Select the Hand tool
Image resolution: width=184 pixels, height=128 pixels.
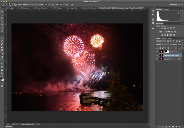coord(2,70)
